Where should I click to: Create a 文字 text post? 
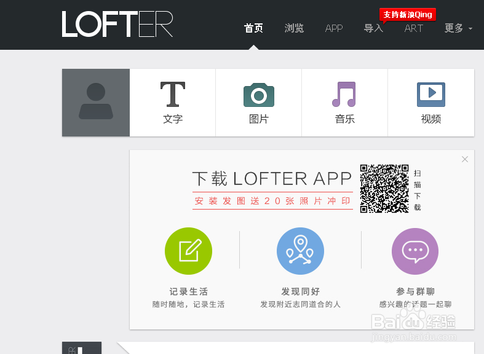pos(173,103)
